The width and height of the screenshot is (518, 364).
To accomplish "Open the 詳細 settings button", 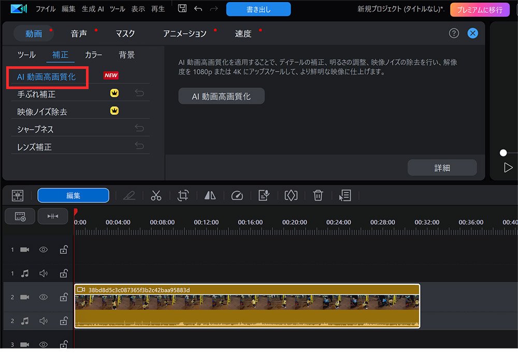I will 442,167.
